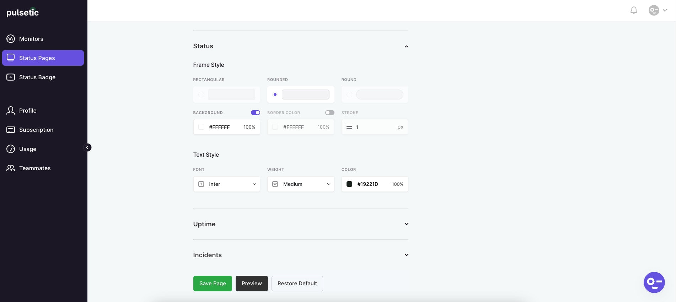Click the rectangular frame preview shape

click(231, 95)
